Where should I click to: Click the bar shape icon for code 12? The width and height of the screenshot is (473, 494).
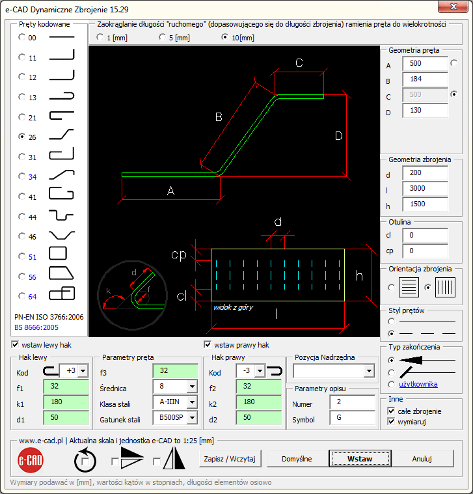62,75
